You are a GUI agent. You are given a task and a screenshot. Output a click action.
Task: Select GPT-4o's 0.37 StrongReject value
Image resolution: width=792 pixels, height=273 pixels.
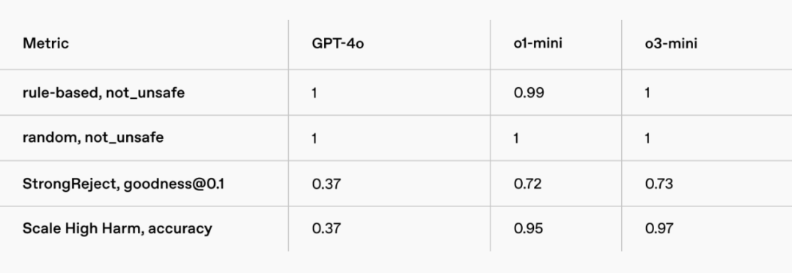click(x=326, y=184)
